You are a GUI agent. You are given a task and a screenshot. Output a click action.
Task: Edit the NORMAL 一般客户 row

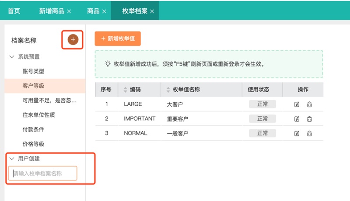point(297,133)
